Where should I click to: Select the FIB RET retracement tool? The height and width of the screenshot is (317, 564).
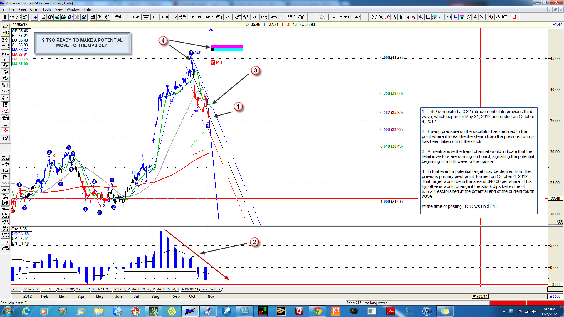(394, 17)
